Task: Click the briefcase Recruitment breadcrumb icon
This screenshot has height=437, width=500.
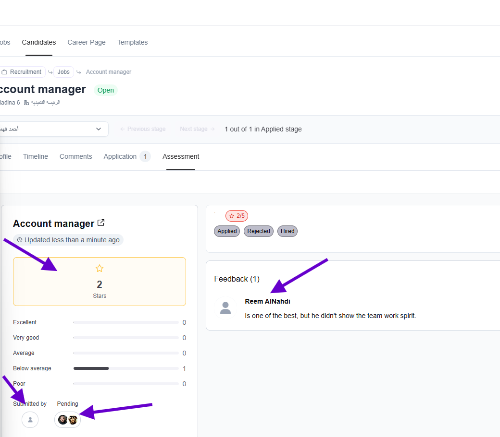Action: click(4, 72)
